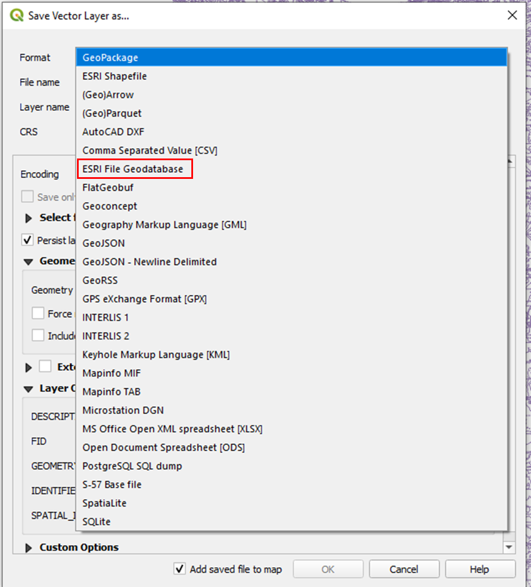Click the scrollbar down arrow
Screen dimensions: 531x587
(x=509, y=547)
